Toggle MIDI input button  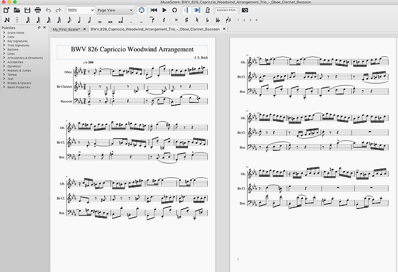[x=142, y=10]
